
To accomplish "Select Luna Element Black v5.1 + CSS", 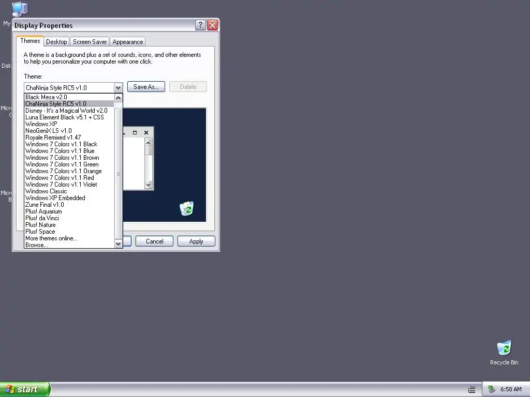I will 70,117.
